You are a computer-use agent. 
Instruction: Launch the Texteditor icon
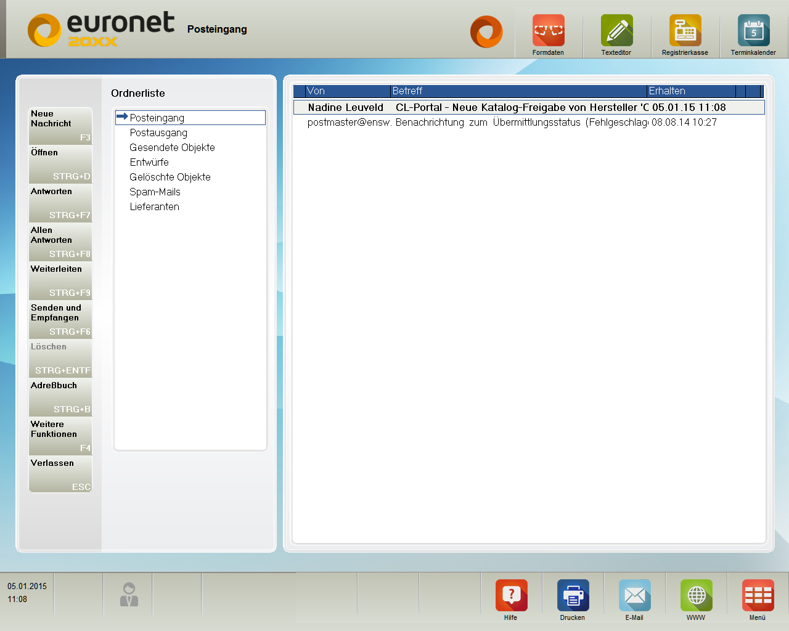616,30
